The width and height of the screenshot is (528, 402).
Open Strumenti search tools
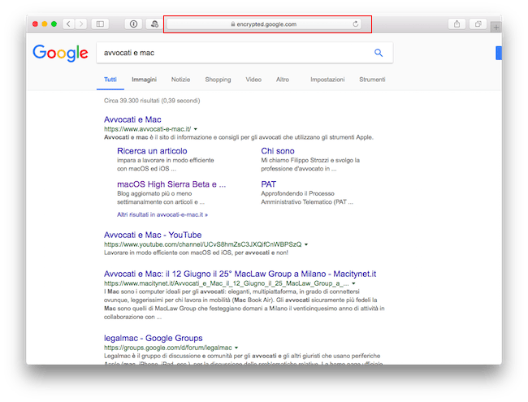pos(372,80)
